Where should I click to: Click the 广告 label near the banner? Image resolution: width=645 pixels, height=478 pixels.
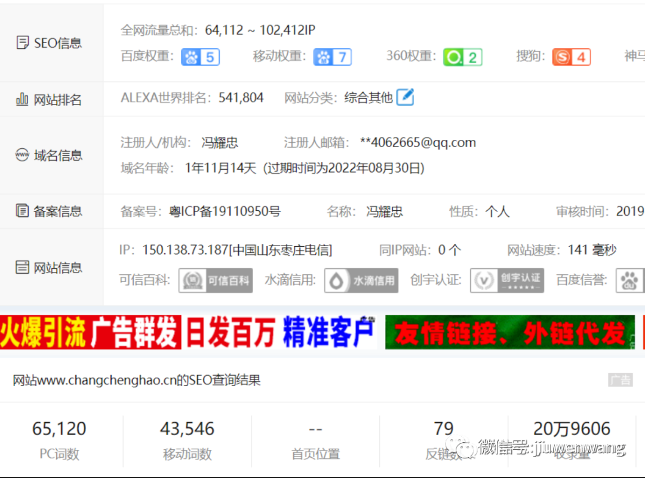point(620,380)
